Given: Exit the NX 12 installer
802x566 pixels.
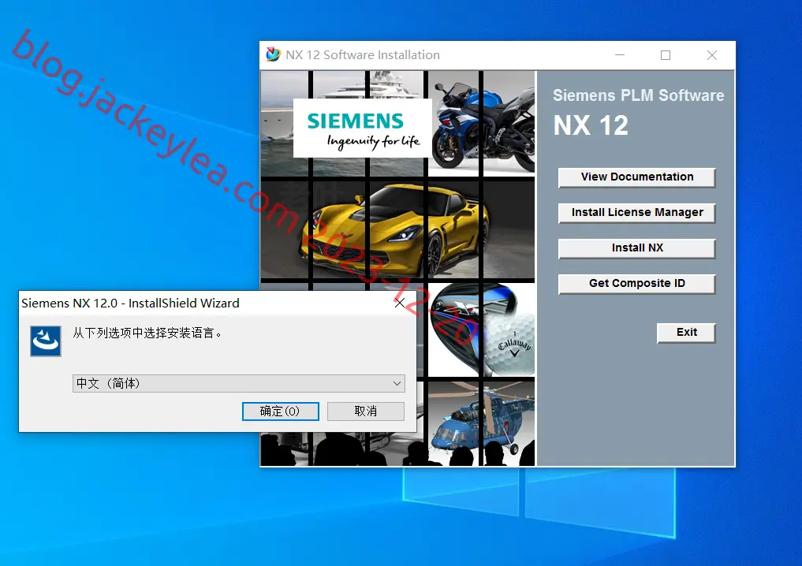Looking at the screenshot, I should [686, 333].
